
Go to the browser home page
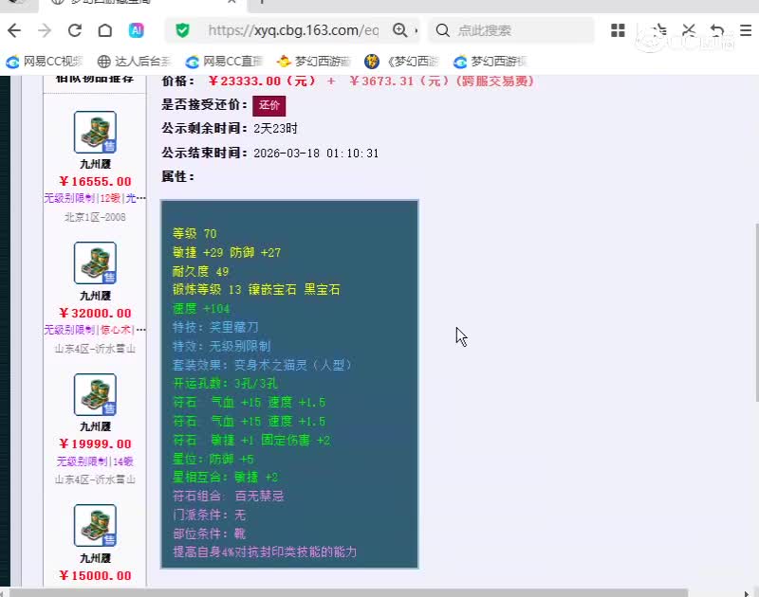105,30
